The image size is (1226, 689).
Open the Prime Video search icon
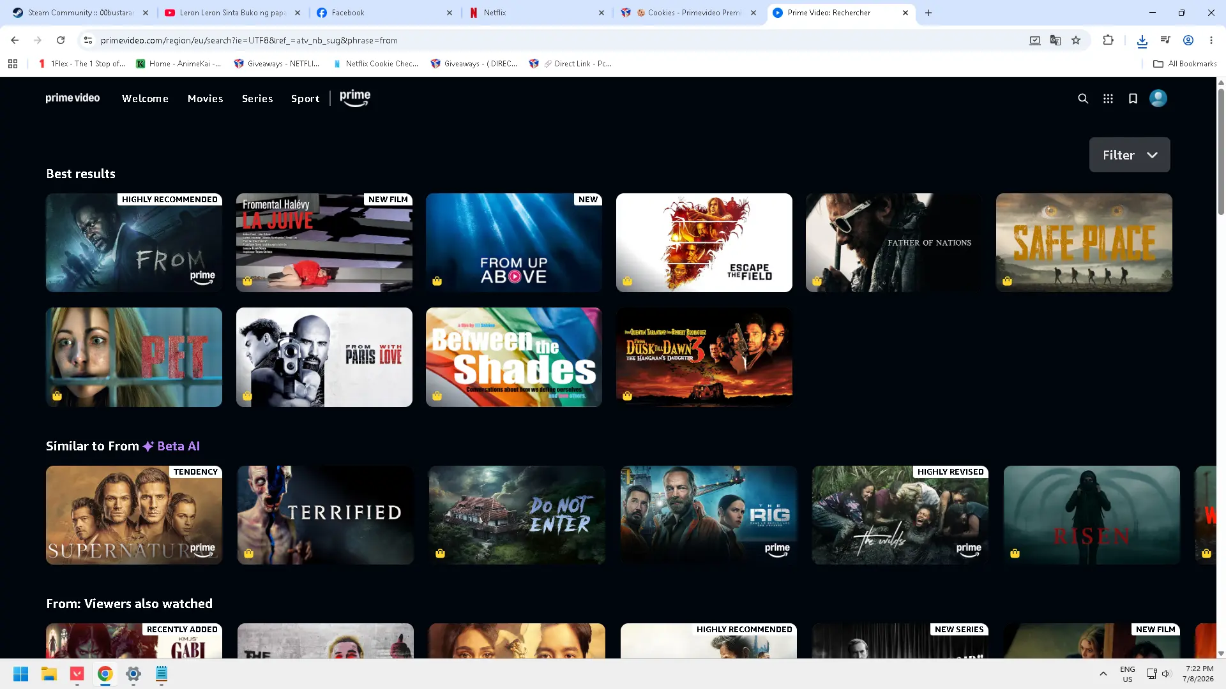point(1083,98)
